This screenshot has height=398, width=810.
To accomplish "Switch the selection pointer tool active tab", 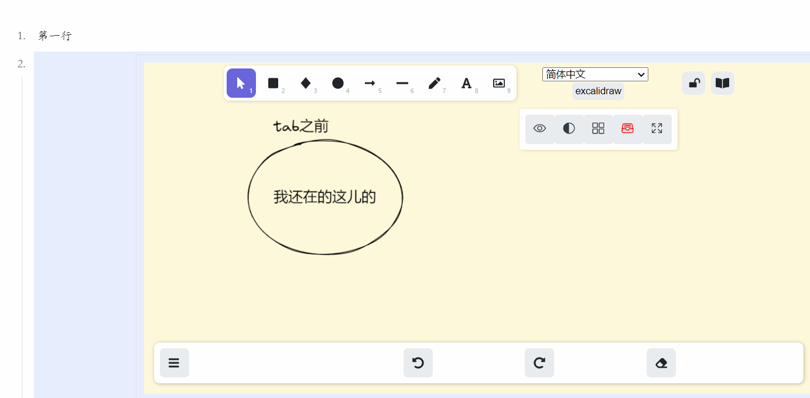I will (241, 83).
